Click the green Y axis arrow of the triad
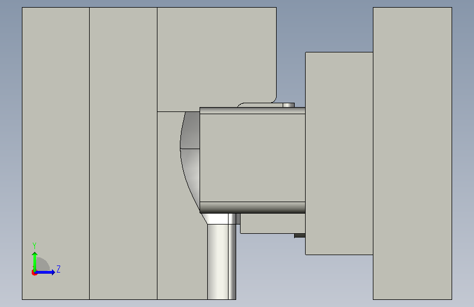 click(35, 262)
